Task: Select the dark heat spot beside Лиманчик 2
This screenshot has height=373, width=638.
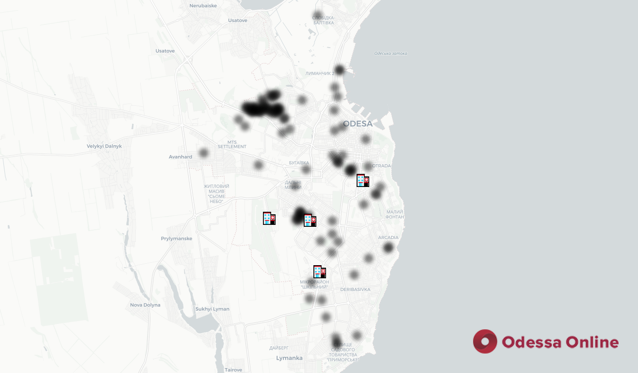Action: (340, 69)
